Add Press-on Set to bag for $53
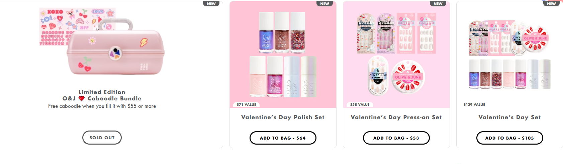The height and width of the screenshot is (164, 563). [x=396, y=138]
